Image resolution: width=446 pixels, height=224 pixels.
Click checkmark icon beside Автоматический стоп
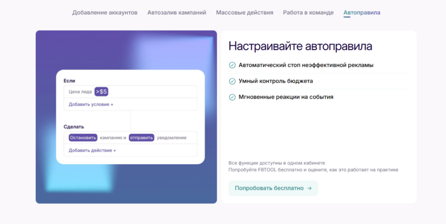click(x=232, y=65)
